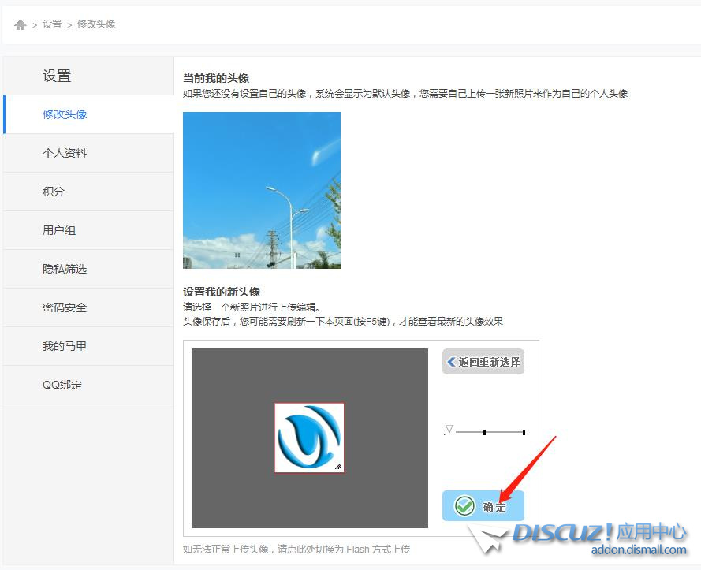
Task: Open the 个人资料 settings page
Action: tap(65, 153)
